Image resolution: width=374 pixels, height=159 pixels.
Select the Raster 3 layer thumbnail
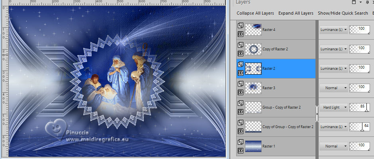[253, 88]
